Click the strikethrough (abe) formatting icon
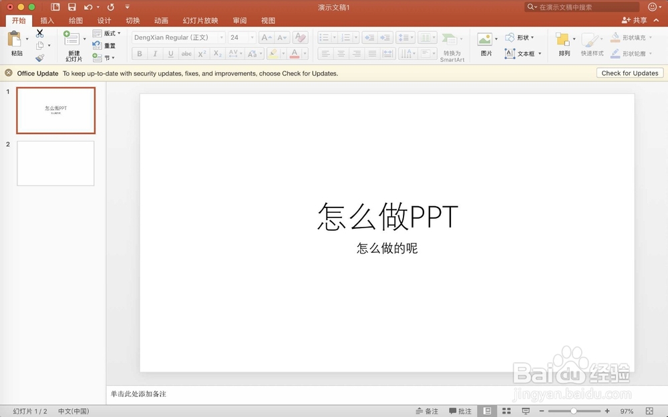Viewport: 668px width, 417px height. pos(186,54)
